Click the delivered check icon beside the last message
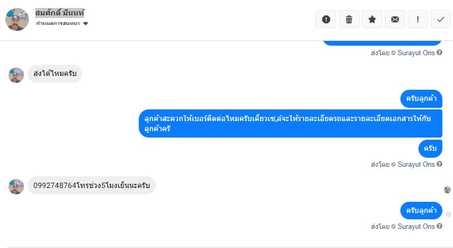The height and width of the screenshot is (248, 453). (448, 214)
